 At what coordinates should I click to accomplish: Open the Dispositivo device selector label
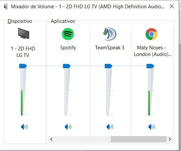[20, 21]
